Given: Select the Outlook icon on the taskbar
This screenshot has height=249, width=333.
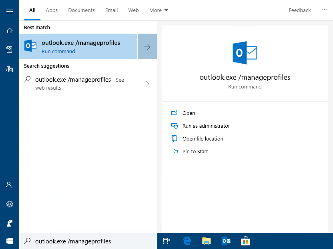Looking at the screenshot, I should (x=226, y=241).
